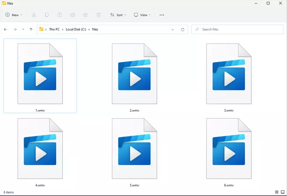Go back with the left arrow
Viewport: 287px width, 196px height.
[5, 29]
